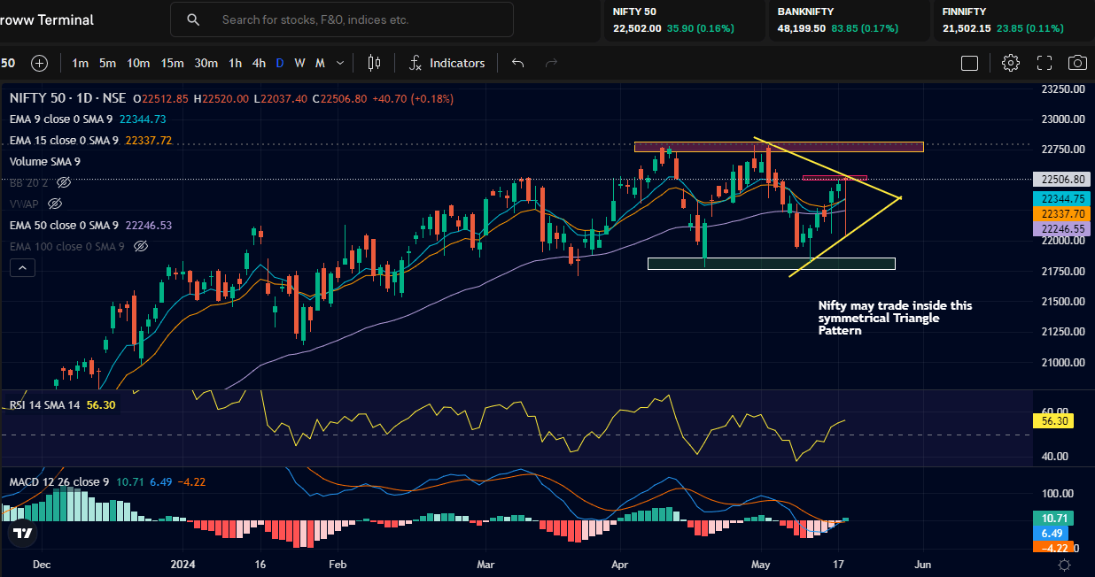
Task: Select the 15m timeframe
Action: 172,63
